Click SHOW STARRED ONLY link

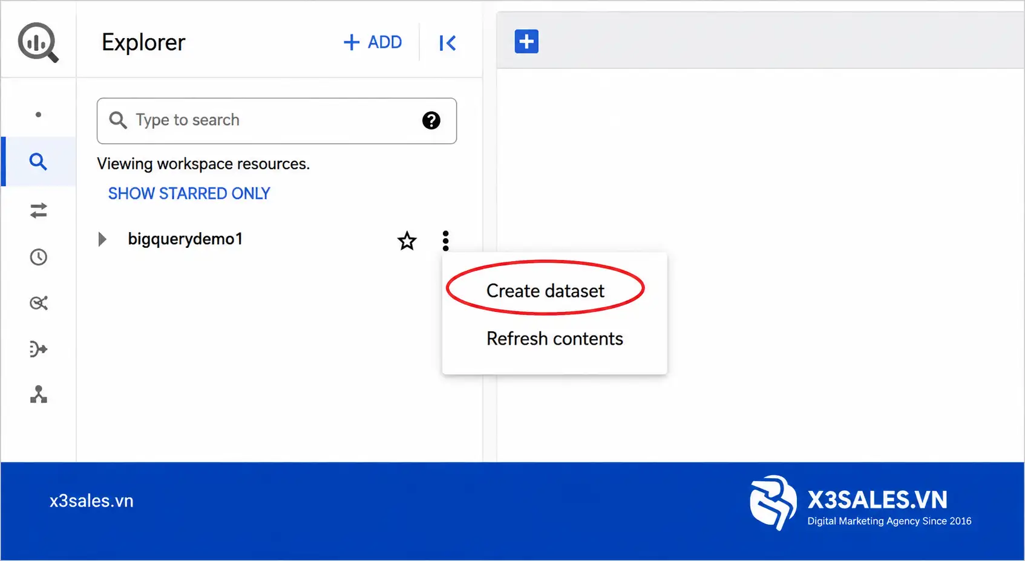coord(189,193)
